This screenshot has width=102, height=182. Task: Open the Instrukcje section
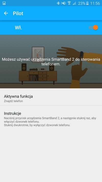(51, 119)
